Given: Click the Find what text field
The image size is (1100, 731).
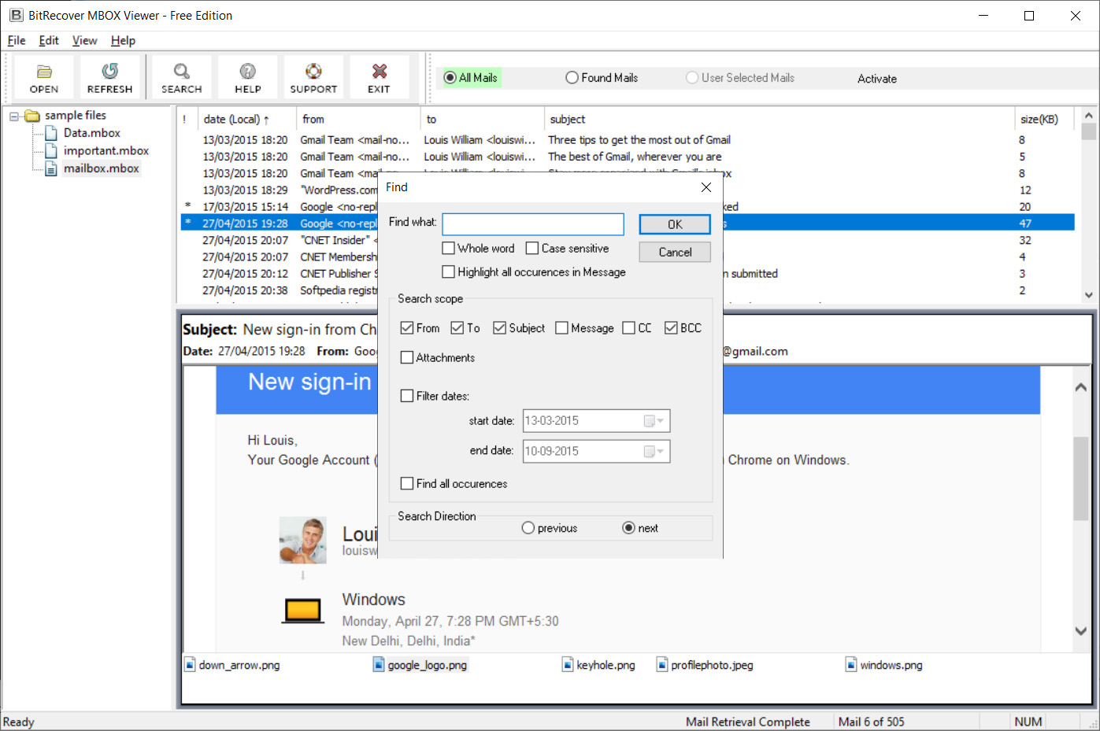Looking at the screenshot, I should click(x=533, y=224).
